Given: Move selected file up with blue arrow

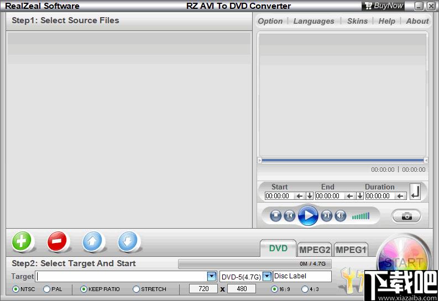Looking at the screenshot, I should 92,241.
